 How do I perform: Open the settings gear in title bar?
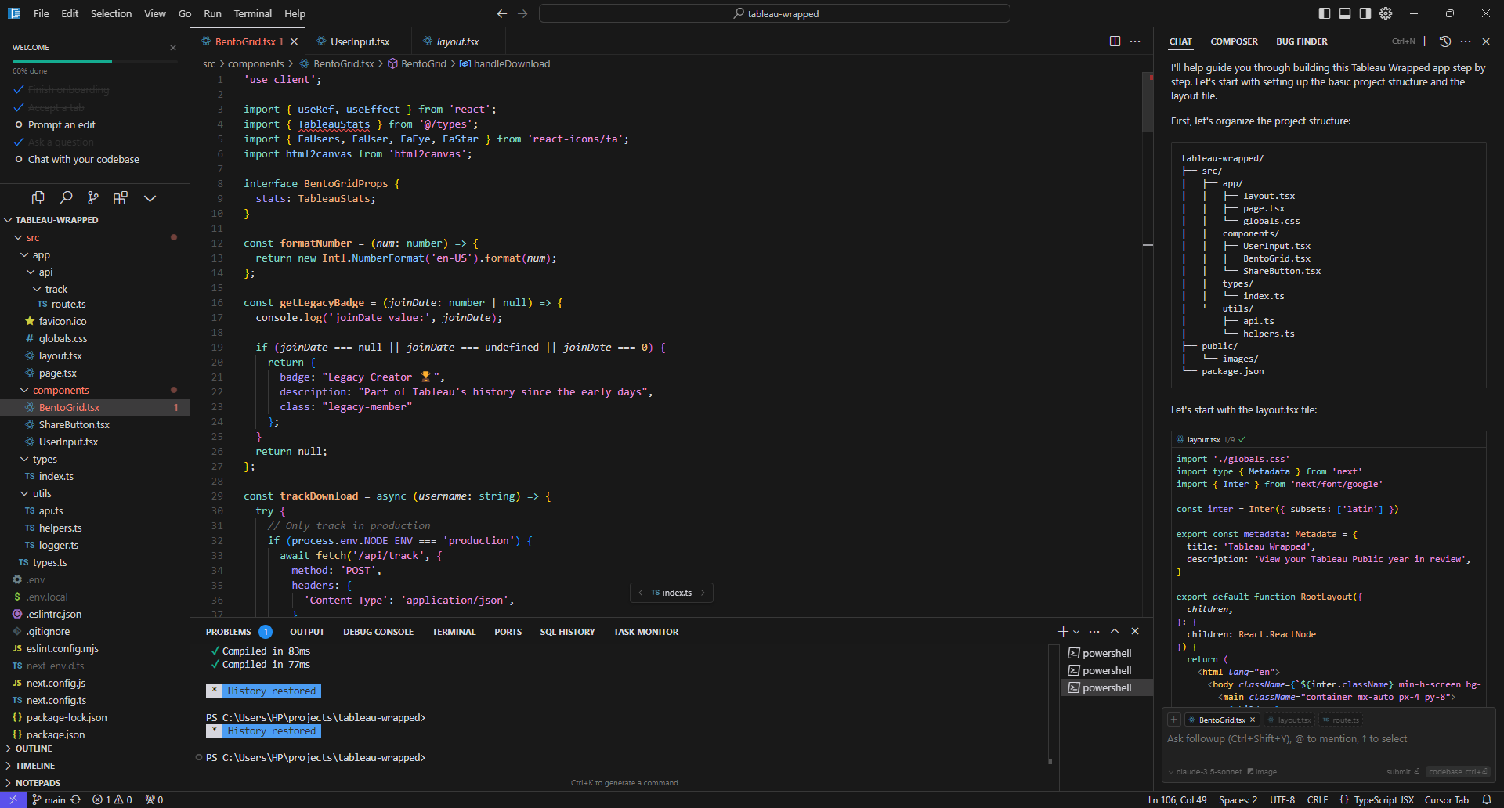pos(1386,13)
